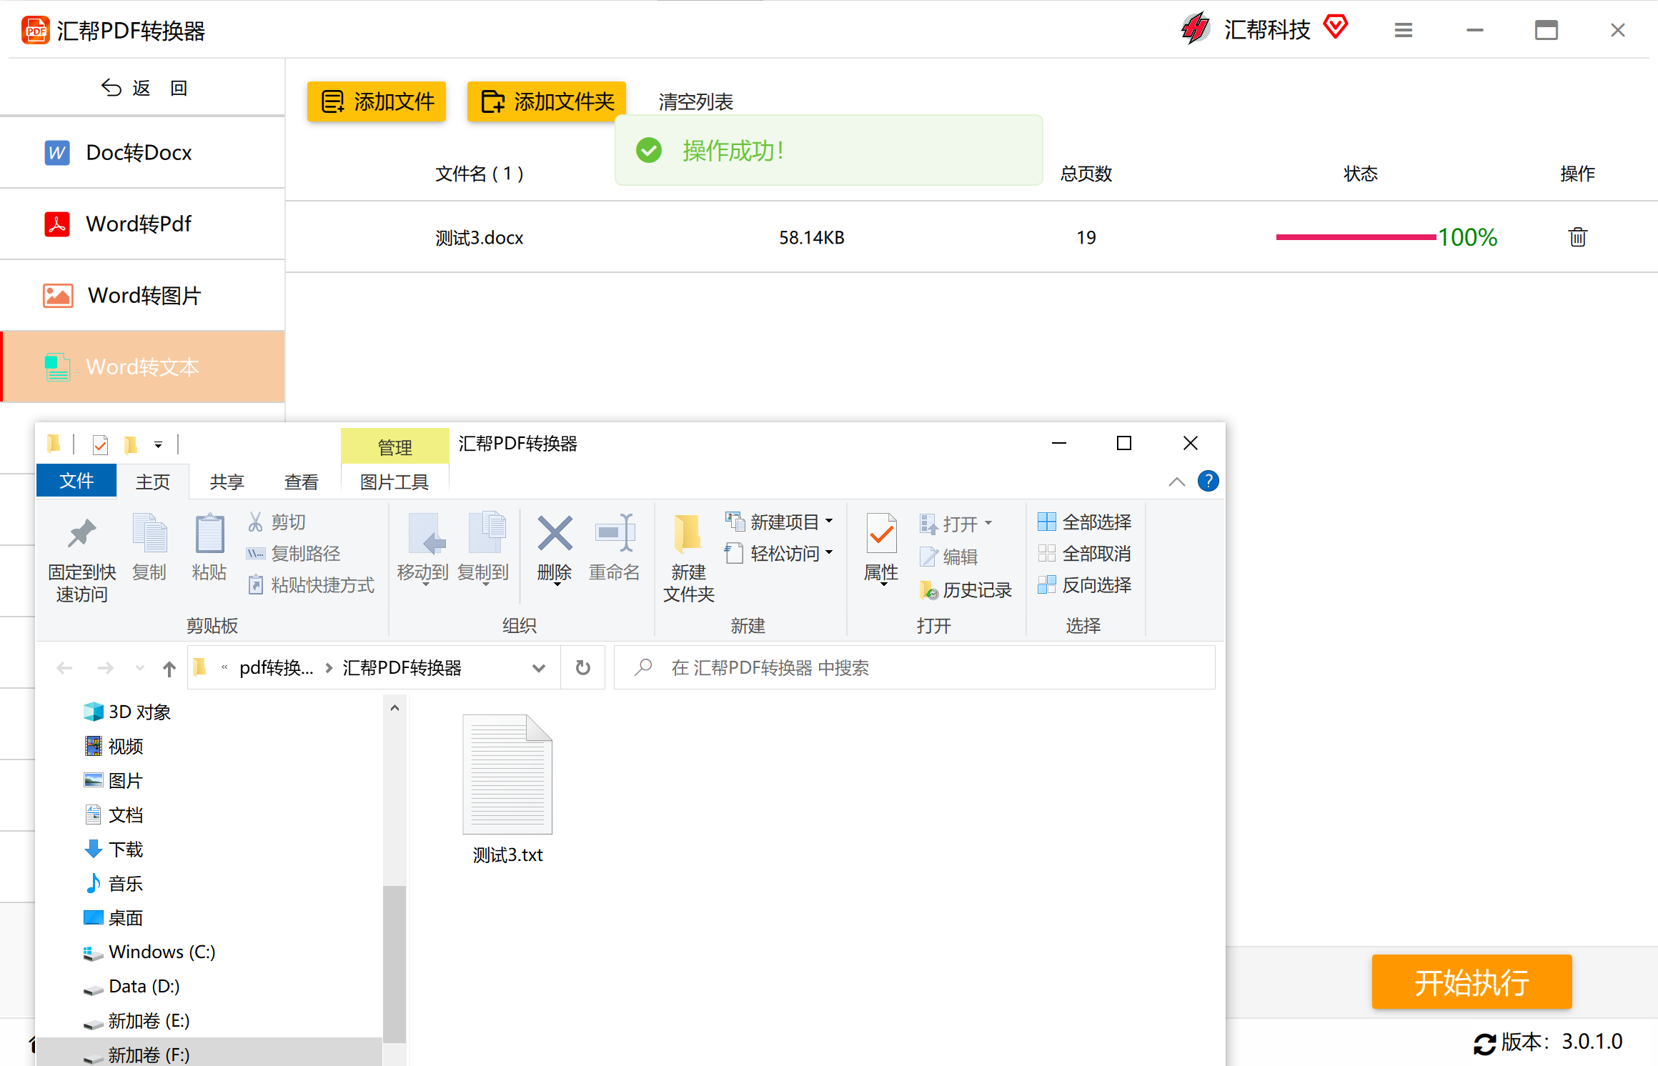Open the quick access toolbar customize arrow
1658x1066 pixels.
point(158,445)
